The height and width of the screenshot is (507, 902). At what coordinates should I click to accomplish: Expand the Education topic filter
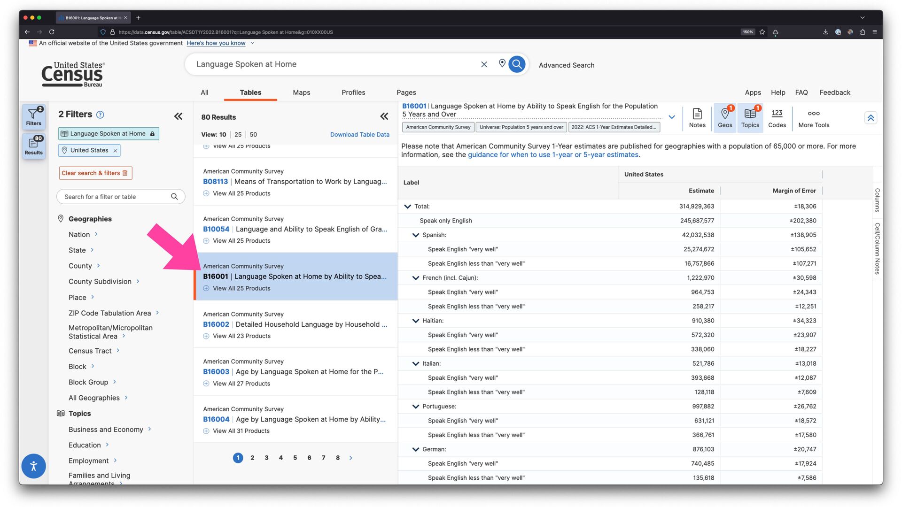click(88, 445)
